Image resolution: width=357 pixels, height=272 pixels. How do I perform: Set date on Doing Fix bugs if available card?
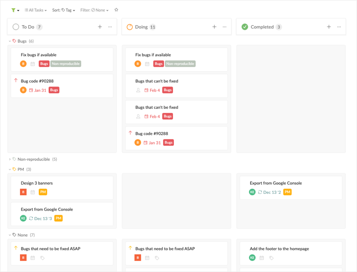click(x=147, y=64)
